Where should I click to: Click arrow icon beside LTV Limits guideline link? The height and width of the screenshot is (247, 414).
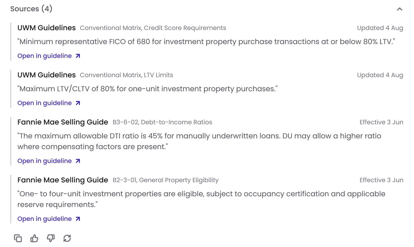click(78, 103)
